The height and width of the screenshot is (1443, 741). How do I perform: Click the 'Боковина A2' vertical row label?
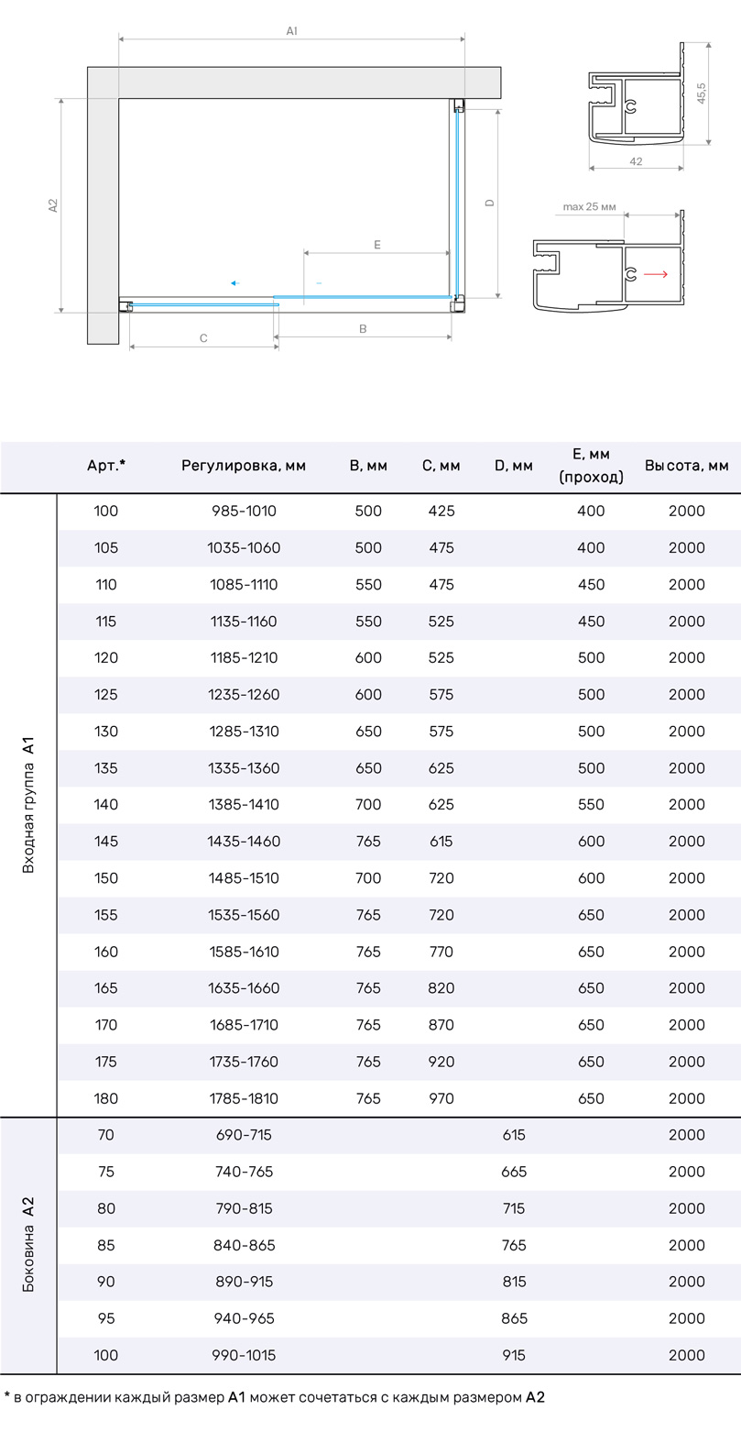coord(28,1244)
